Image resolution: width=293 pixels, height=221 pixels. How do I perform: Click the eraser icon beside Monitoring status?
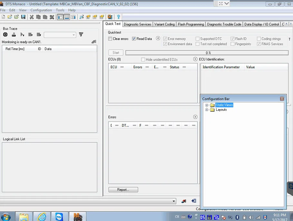tap(94, 42)
